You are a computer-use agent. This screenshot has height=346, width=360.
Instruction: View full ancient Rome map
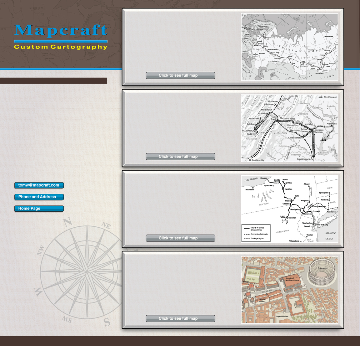[180, 318]
